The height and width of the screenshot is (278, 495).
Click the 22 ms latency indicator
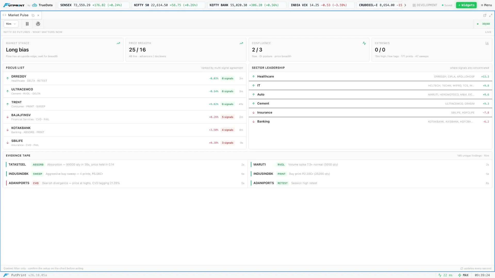(445, 275)
